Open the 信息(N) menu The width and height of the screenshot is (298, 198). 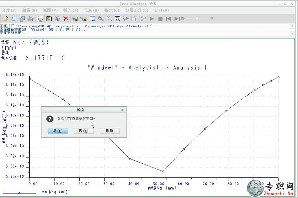tap(91, 10)
